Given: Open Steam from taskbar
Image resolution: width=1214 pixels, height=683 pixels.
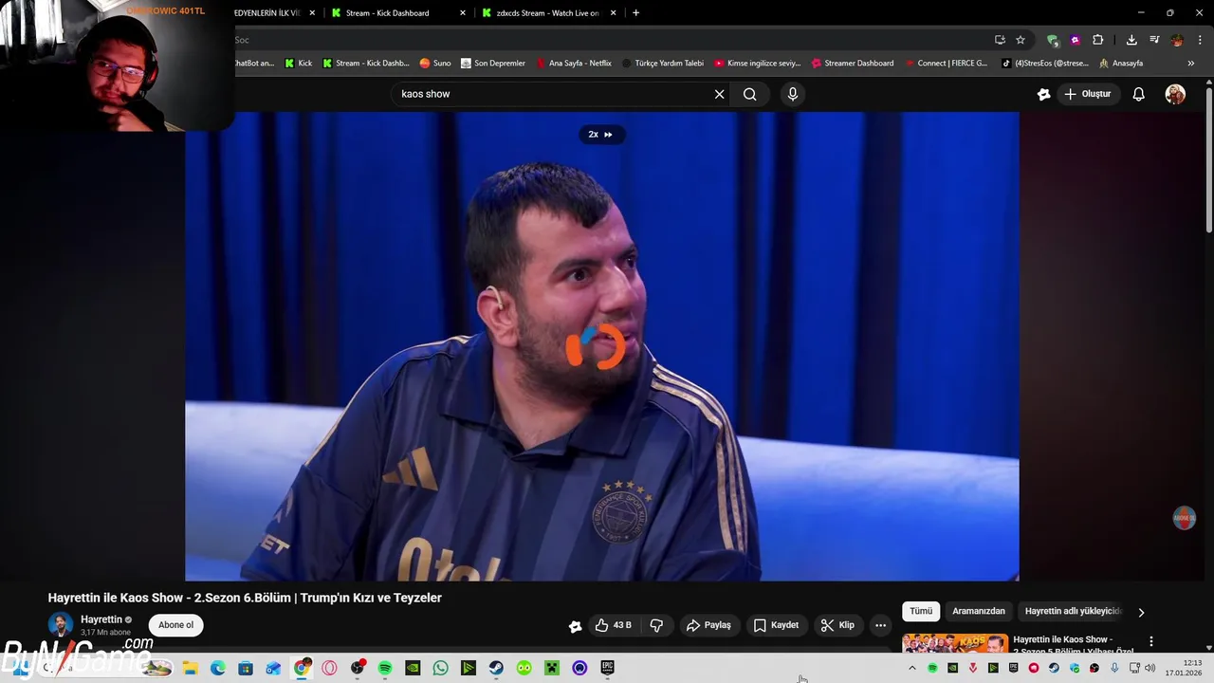Looking at the screenshot, I should 496,668.
